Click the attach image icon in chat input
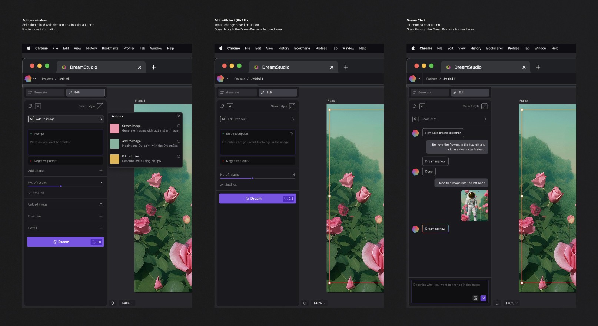Screen dimensions: 598x326 click(x=475, y=298)
